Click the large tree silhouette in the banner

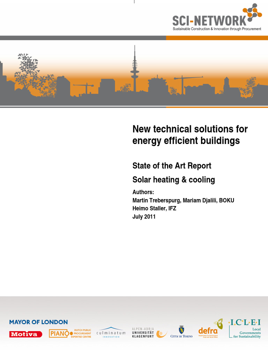[x=34, y=75]
